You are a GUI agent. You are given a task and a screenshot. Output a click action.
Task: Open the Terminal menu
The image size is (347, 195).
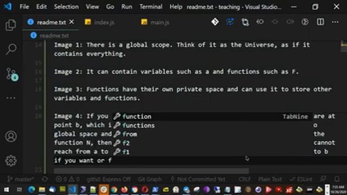(x=151, y=6)
